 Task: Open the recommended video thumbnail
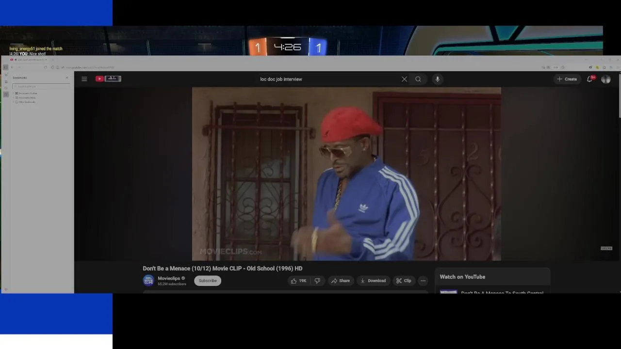coord(449,291)
